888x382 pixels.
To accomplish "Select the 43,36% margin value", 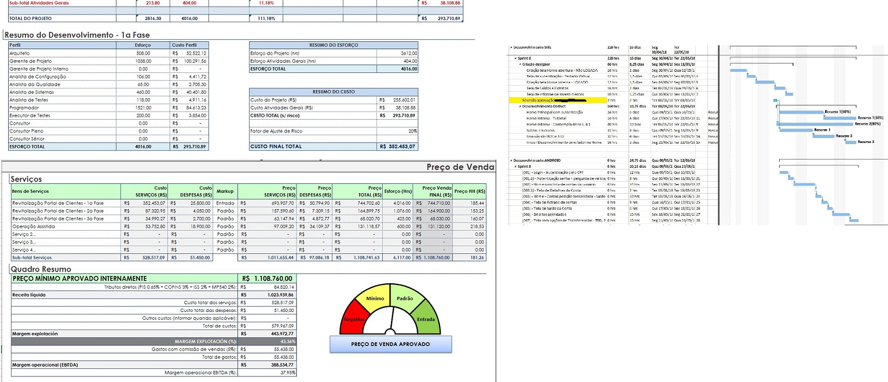I will pyautogui.click(x=288, y=342).
